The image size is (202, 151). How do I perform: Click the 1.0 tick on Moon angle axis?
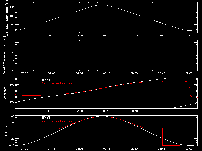(12, 61)
